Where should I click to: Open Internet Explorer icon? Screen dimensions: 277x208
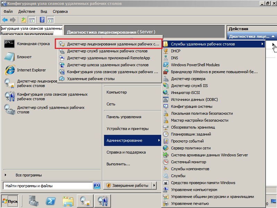click(x=10, y=70)
